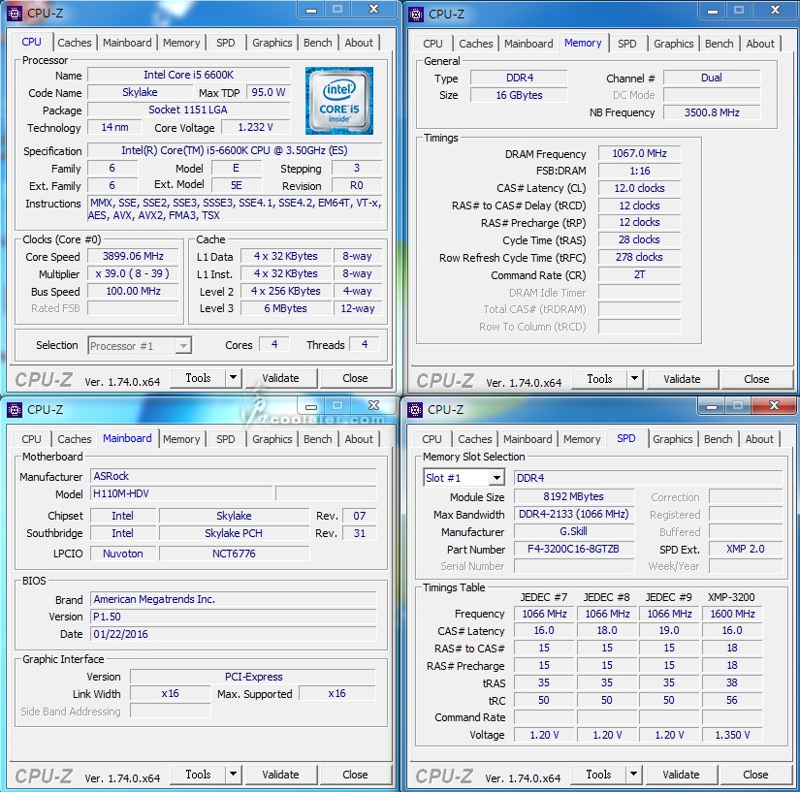Image resolution: width=800 pixels, height=792 pixels.
Task: Click the Core Voltage value 1.232 V
Action: 256,127
